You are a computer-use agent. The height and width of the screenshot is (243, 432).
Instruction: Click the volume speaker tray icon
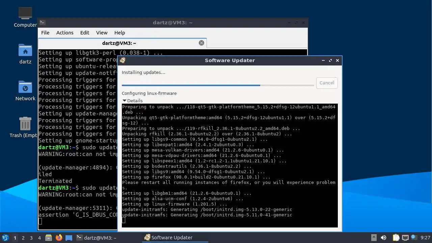[383, 238]
